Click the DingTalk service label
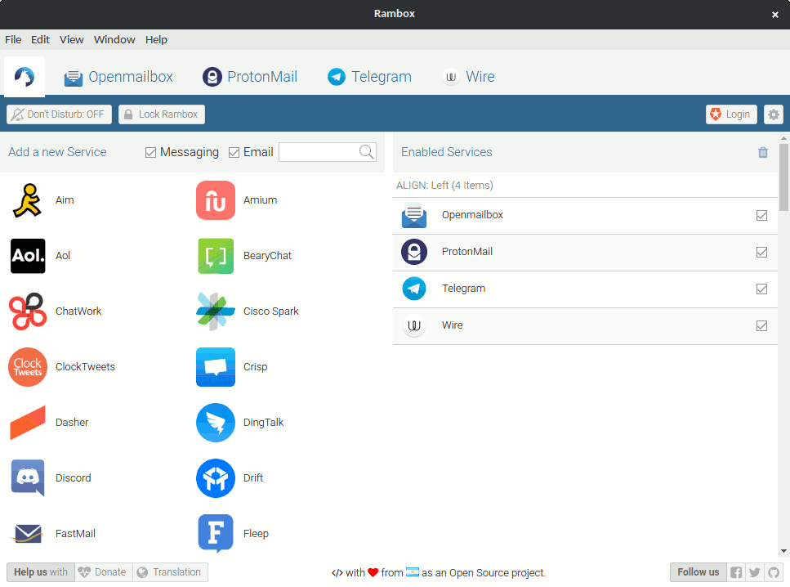This screenshot has width=790, height=587. [263, 423]
